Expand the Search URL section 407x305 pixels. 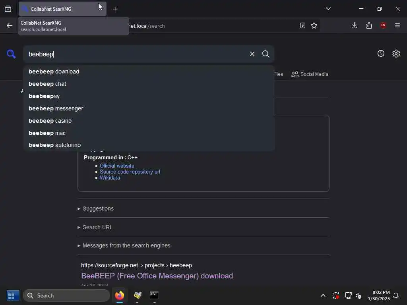pyautogui.click(x=95, y=227)
